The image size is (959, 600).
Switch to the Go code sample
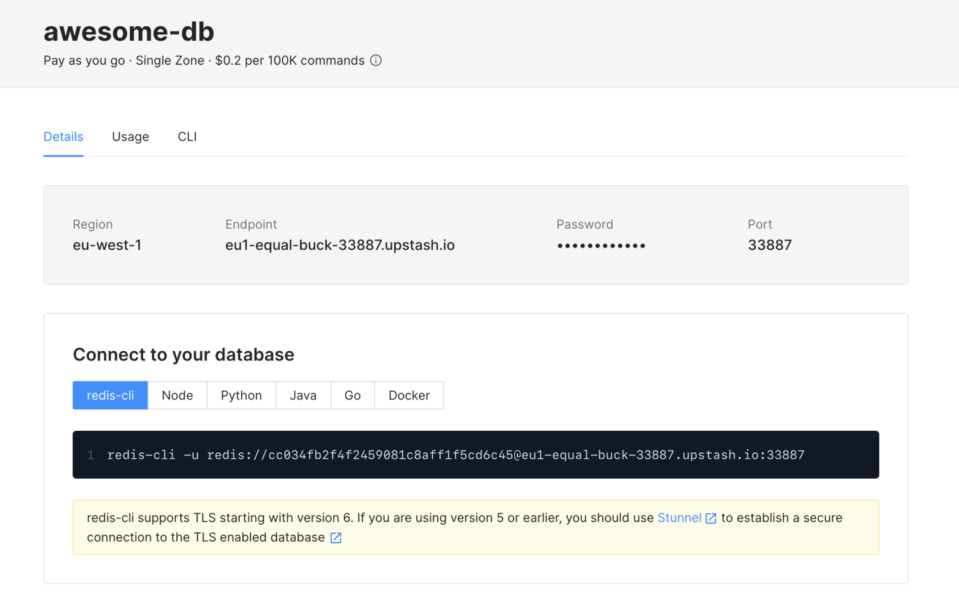click(352, 396)
